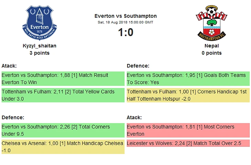Click left Atack: section heading
This screenshot has width=251, height=165.
pyautogui.click(x=9, y=66)
